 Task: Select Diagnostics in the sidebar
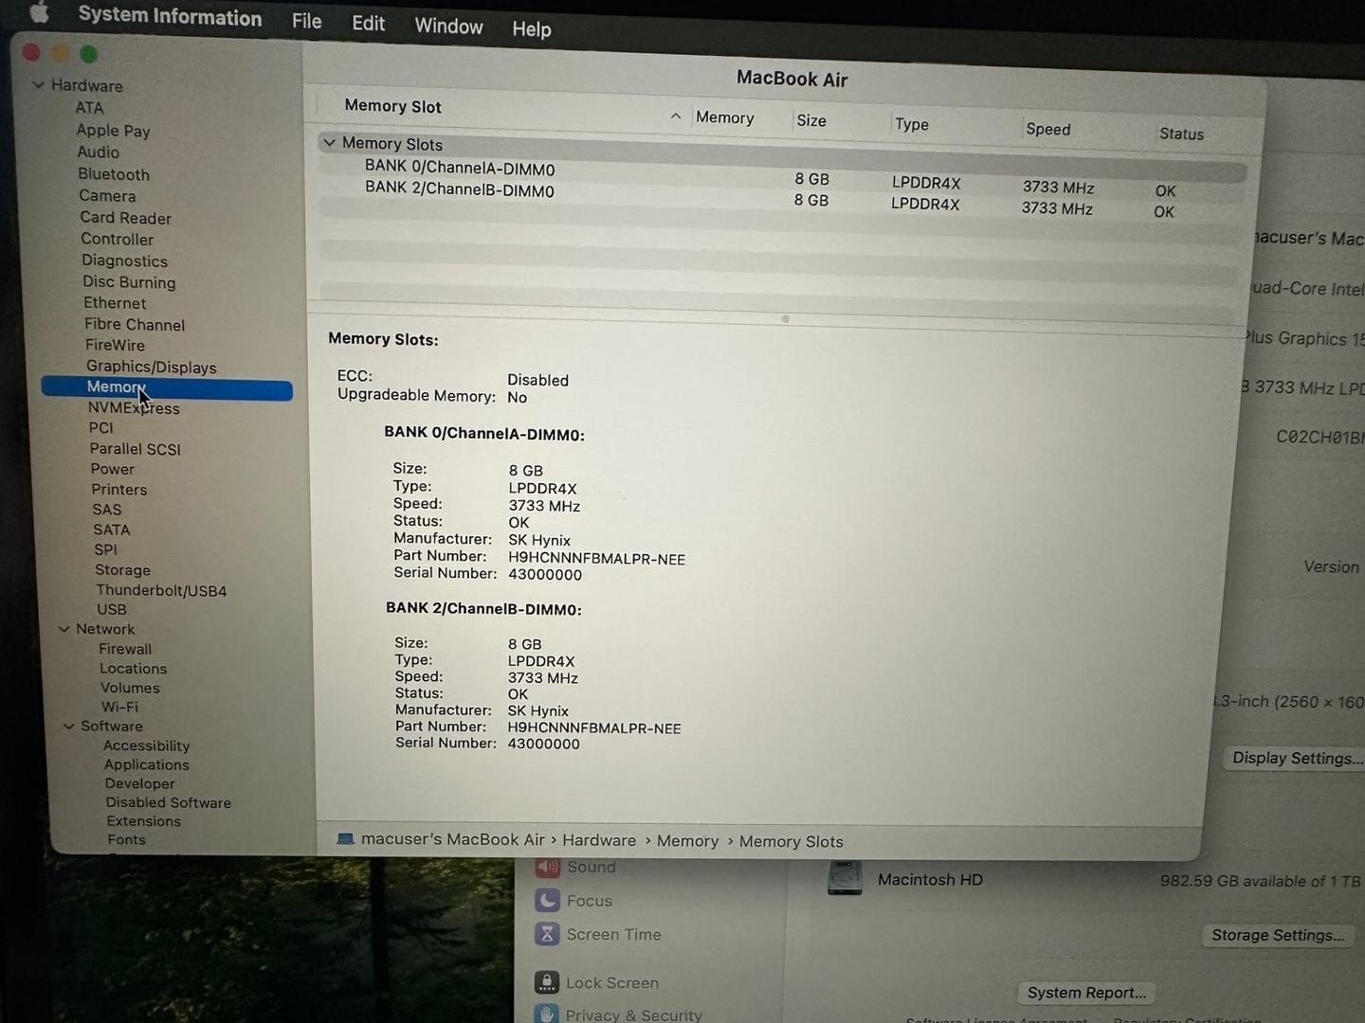(x=124, y=261)
